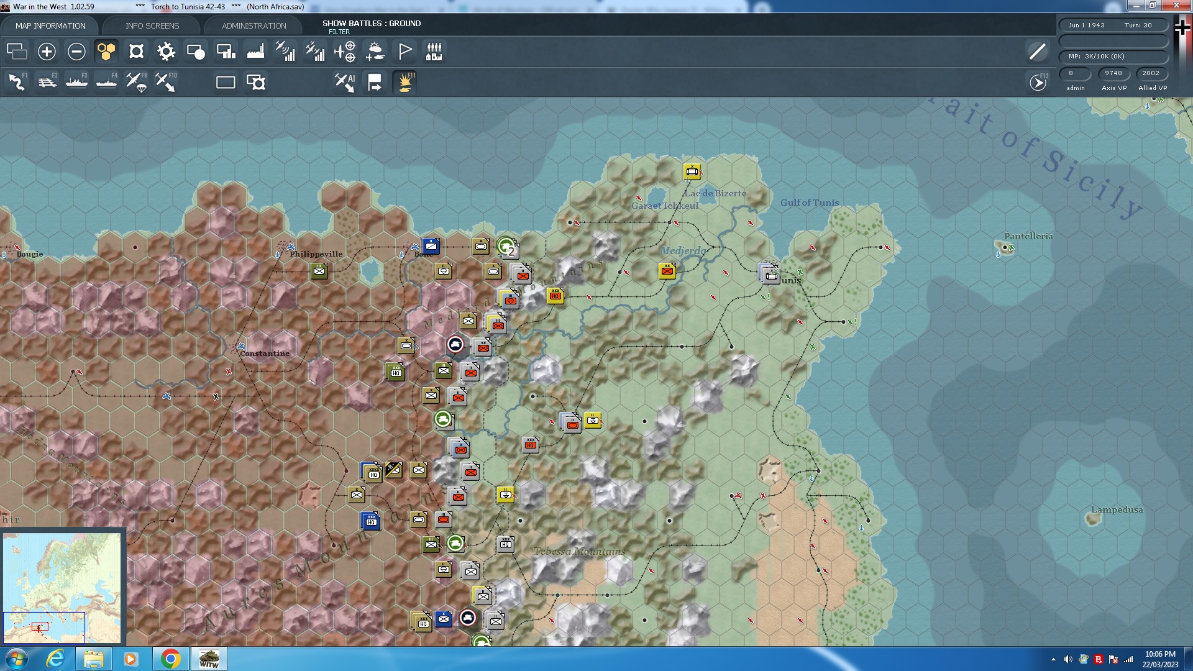Open the ADMINISTRATION tab

coord(254,25)
